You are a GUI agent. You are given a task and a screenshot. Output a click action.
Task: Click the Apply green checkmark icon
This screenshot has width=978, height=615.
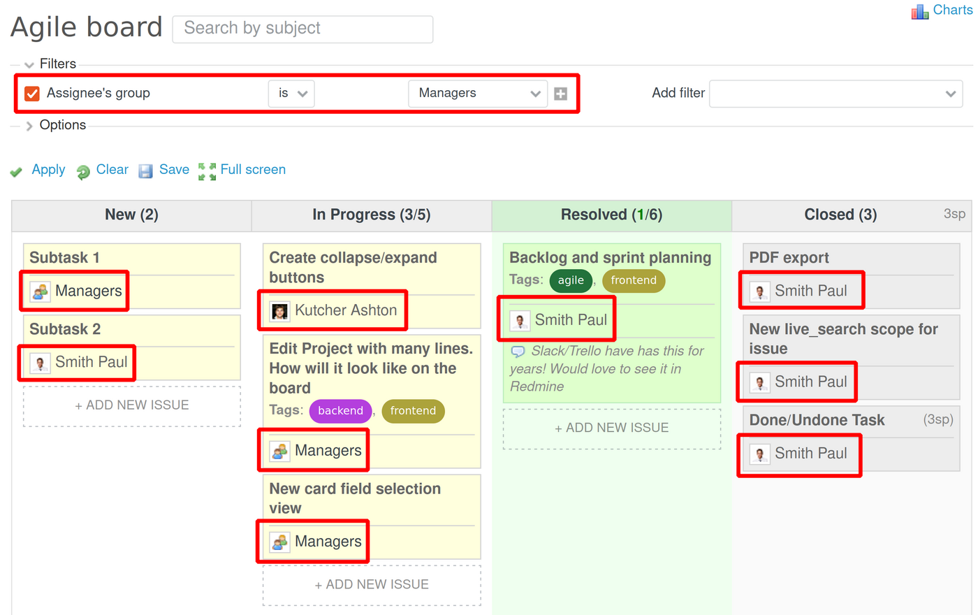tap(16, 171)
